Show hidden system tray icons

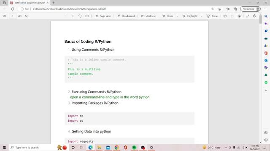click(x=226, y=147)
